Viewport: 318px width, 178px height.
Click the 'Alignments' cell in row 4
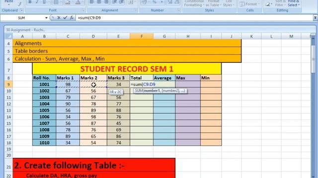pyautogui.click(x=127, y=43)
